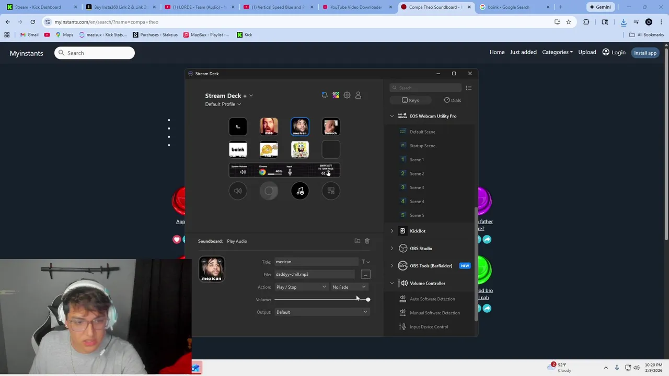The width and height of the screenshot is (669, 376).
Task: Click the swipe-left page turn icon on the touch strip
Action: pyautogui.click(x=326, y=172)
